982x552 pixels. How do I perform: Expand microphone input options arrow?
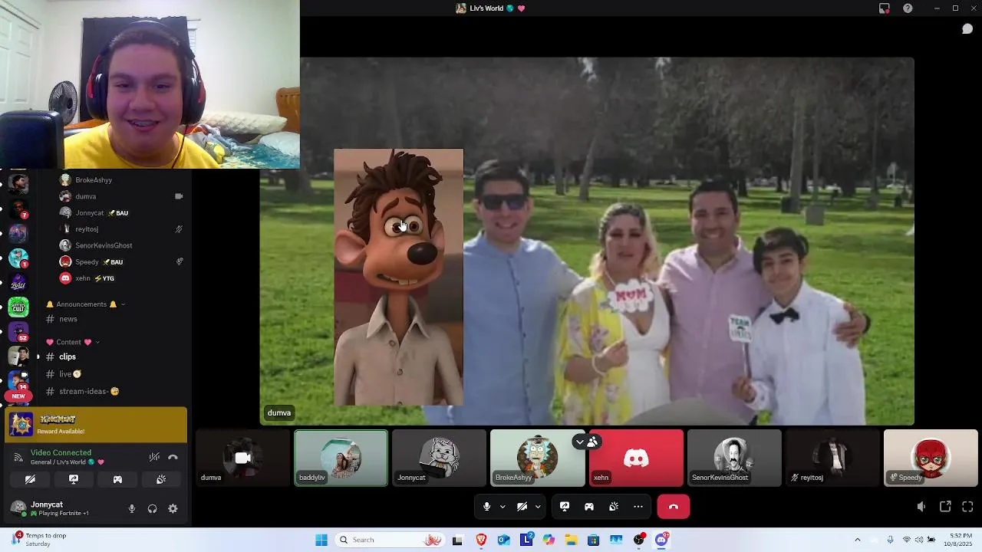click(x=503, y=507)
